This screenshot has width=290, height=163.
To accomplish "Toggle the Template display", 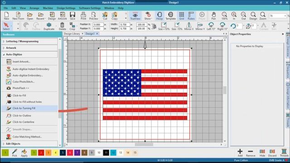I will click(170, 16).
